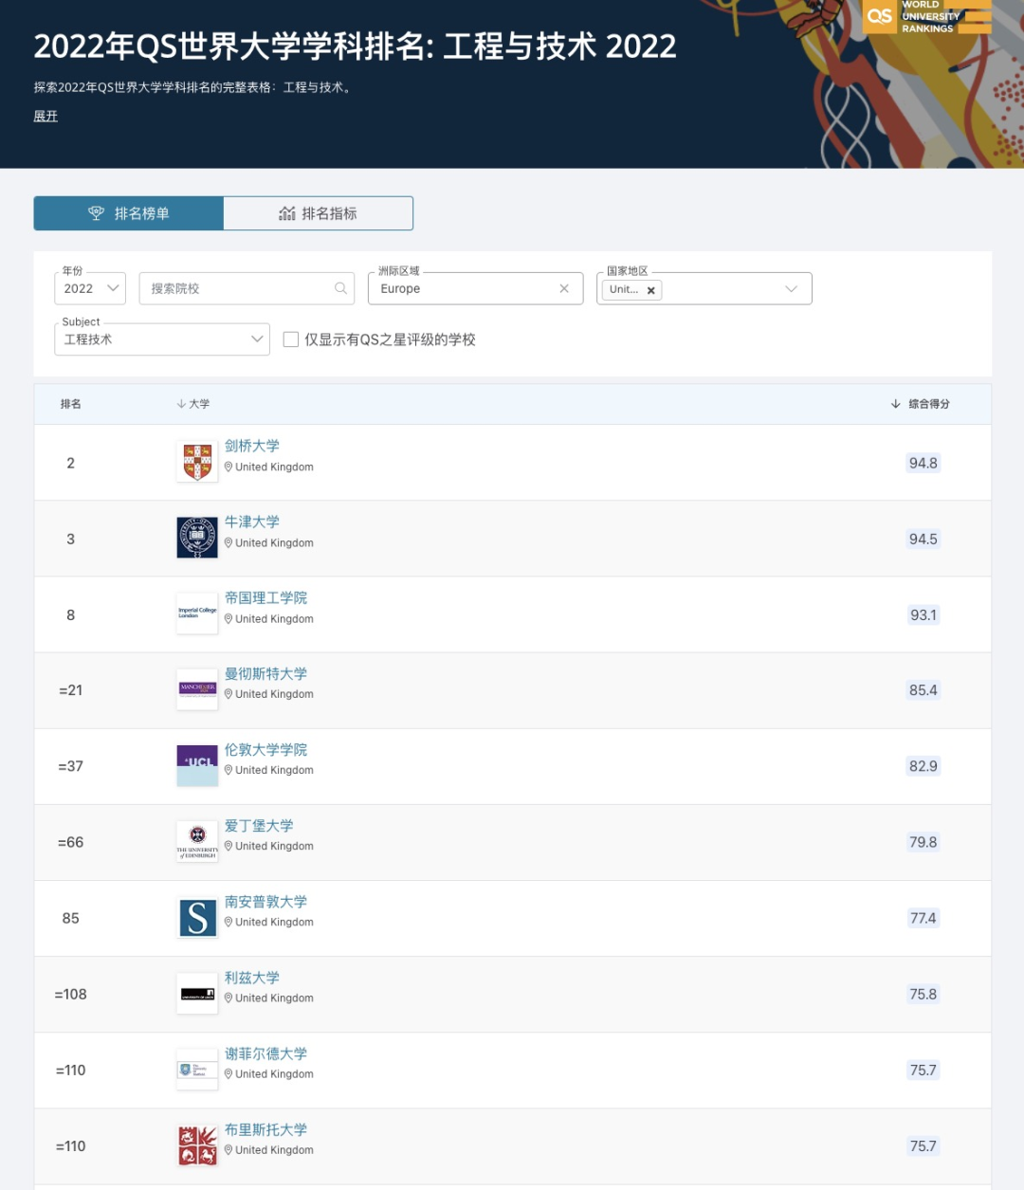The height and width of the screenshot is (1190, 1024).
Task: Open 利兹大学 university link
Action: click(x=252, y=977)
